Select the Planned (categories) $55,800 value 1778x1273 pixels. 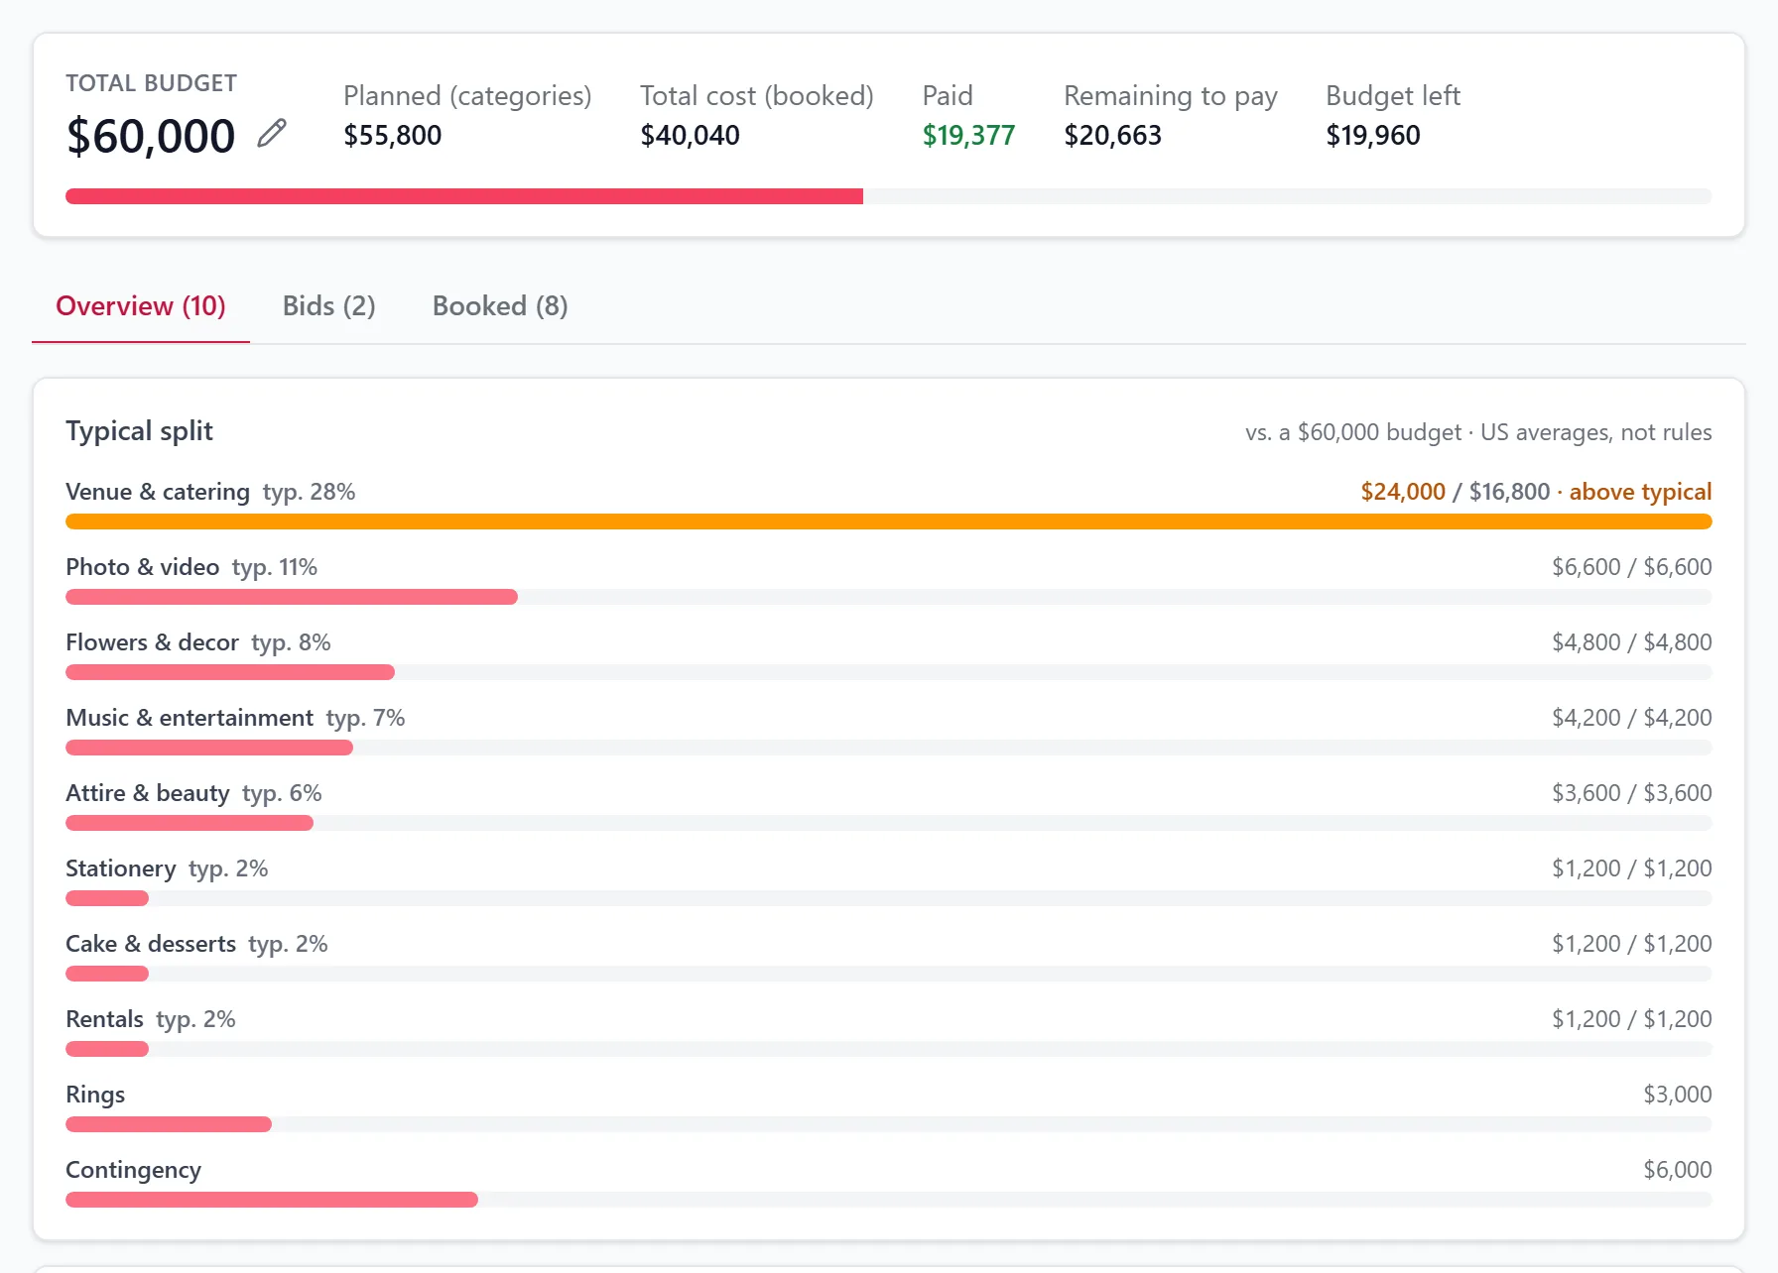coord(393,135)
